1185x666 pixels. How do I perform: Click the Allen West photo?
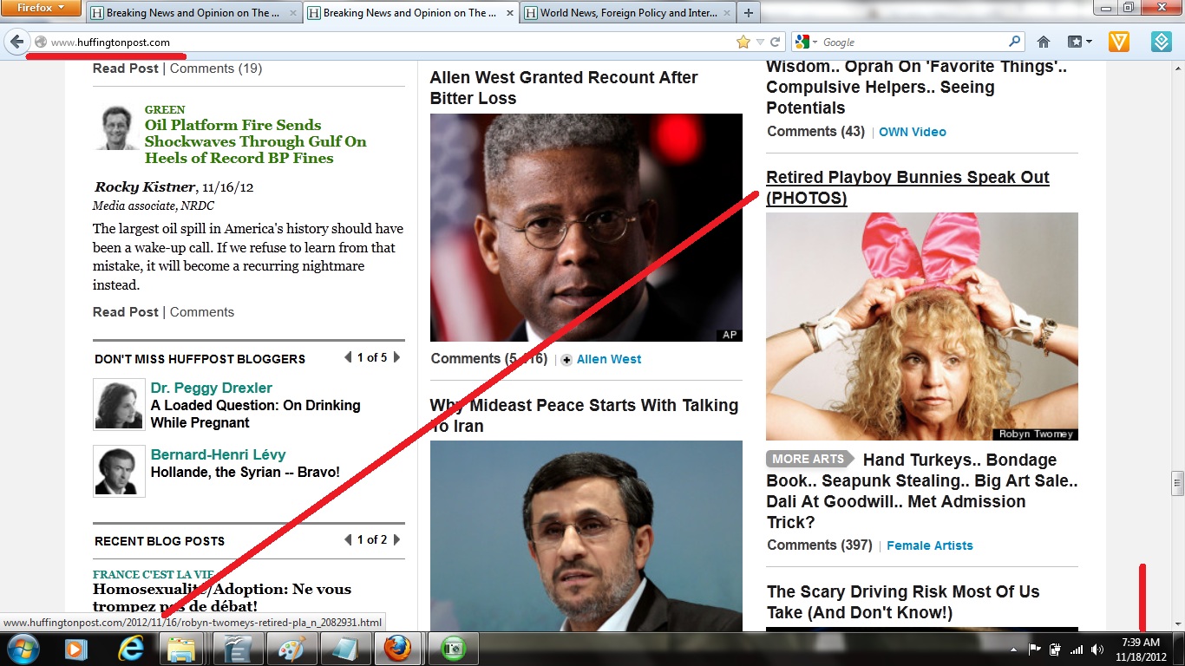pyautogui.click(x=586, y=227)
